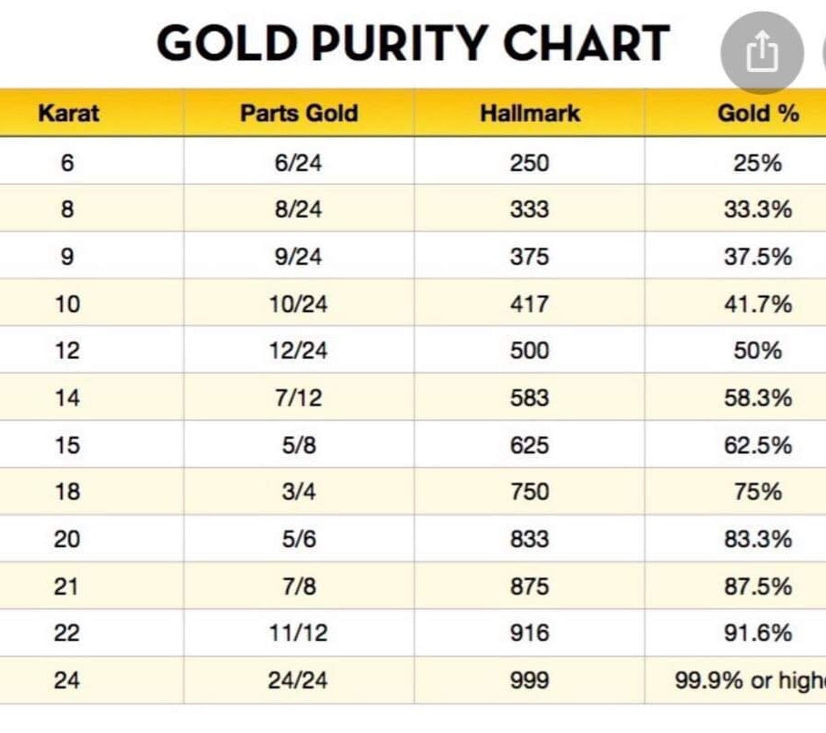Click the 14 karat cell
Image resolution: width=826 pixels, height=733 pixels.
tap(66, 398)
